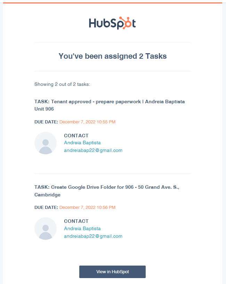
Task: Click the HubSpot logo
Action: 112,23
